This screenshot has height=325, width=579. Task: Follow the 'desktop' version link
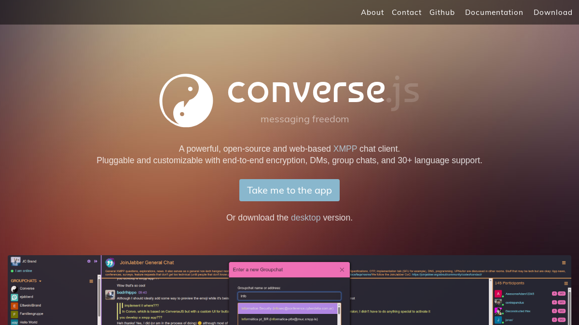305,218
